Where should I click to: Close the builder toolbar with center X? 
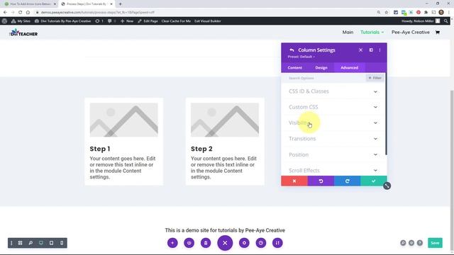click(225, 243)
